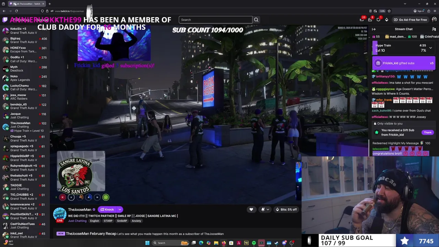Open Bigiraq channel in sidebar

[x=25, y=40]
